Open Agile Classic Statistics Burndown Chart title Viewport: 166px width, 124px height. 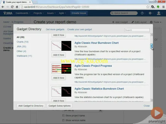(x=99, y=89)
